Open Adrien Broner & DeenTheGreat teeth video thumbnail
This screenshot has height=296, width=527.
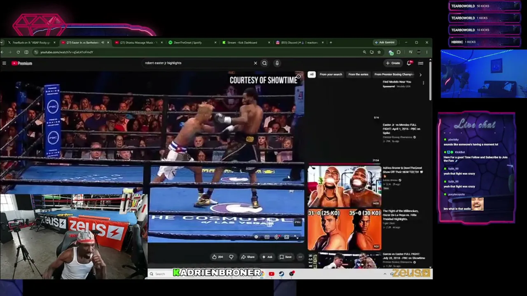coord(345,186)
